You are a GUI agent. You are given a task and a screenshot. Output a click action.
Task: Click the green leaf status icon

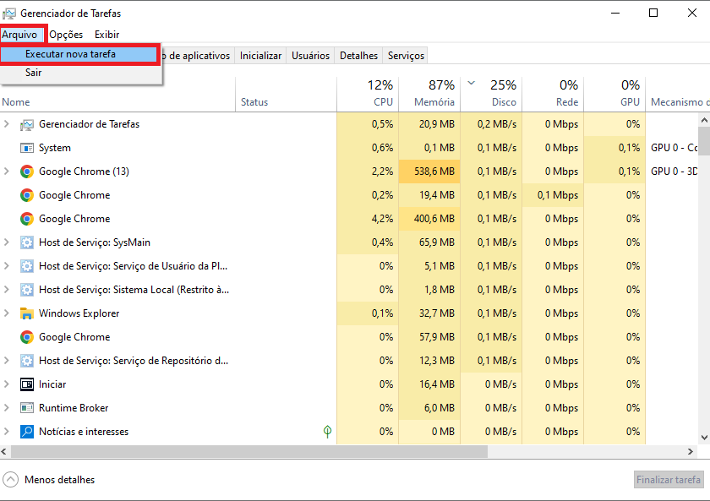click(x=327, y=432)
